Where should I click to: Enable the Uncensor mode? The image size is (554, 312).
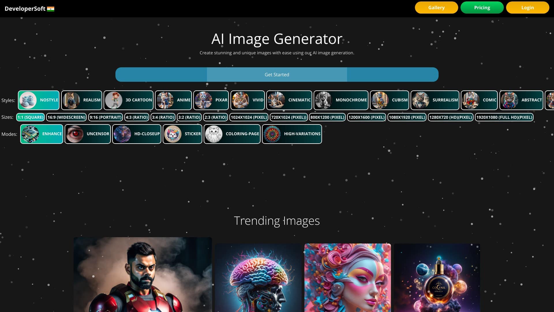(87, 134)
